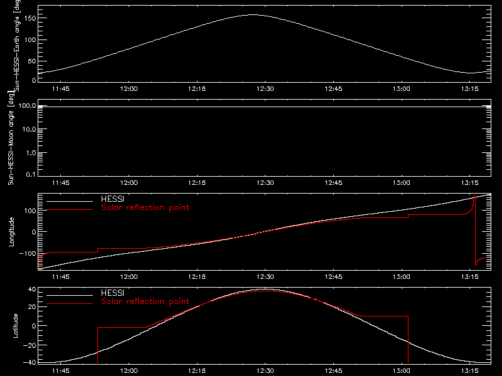Click the Sun-HESSI-Moon angle axis title
Image resolution: width=502 pixels, height=376 pixels.
(x=11, y=138)
